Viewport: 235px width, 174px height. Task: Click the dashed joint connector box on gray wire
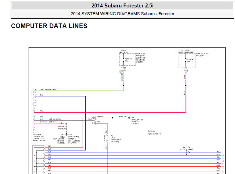coord(107,138)
